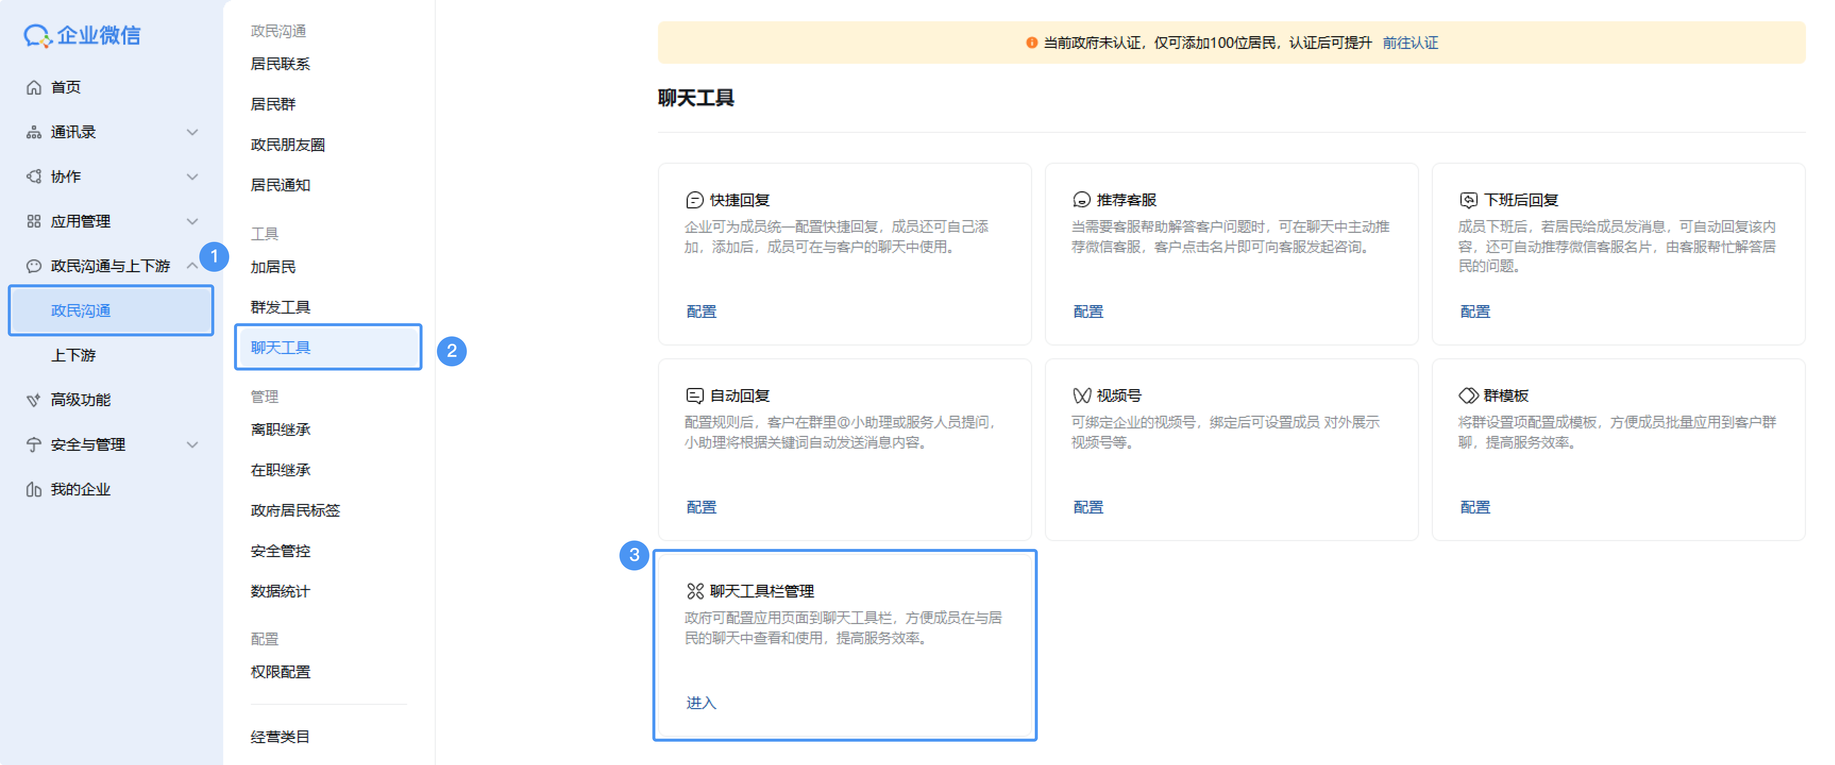Click the 推荐客服 card title
1835x765 pixels.
click(1127, 200)
